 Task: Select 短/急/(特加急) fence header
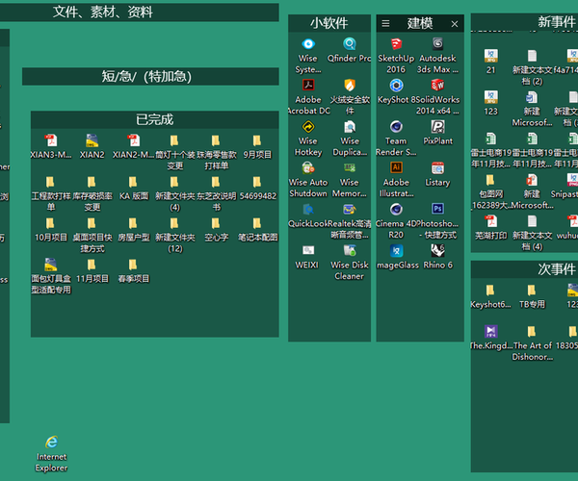[150, 77]
